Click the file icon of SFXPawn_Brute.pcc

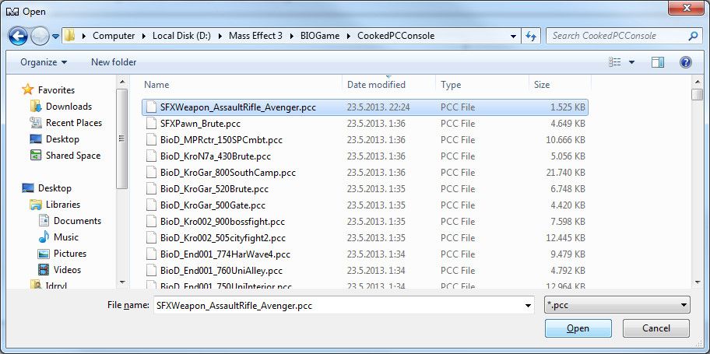[x=151, y=124]
